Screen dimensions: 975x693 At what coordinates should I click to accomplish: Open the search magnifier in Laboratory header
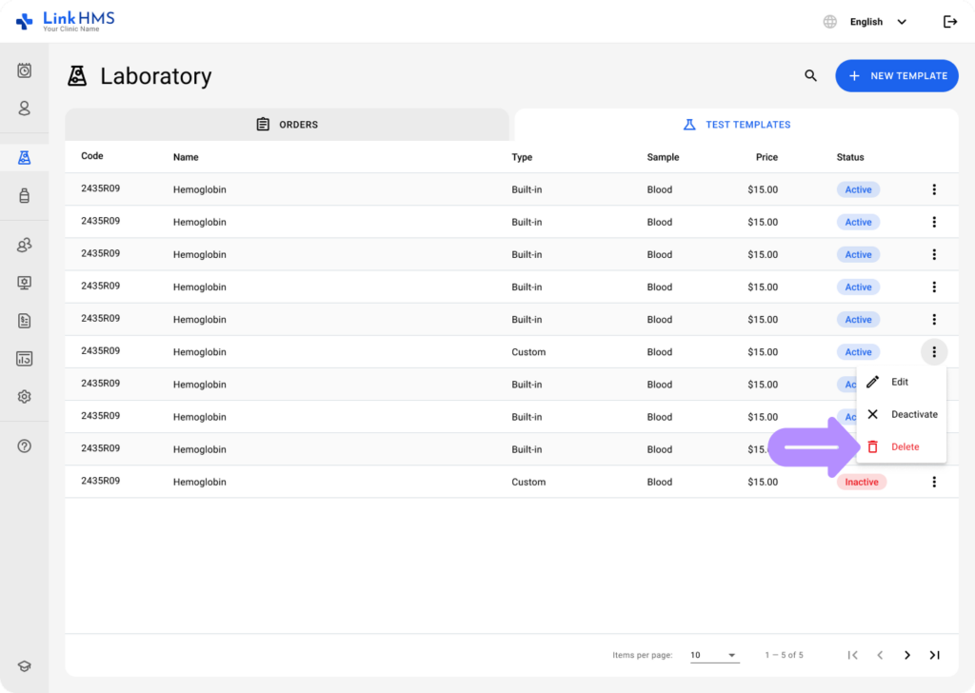pyautogui.click(x=810, y=75)
